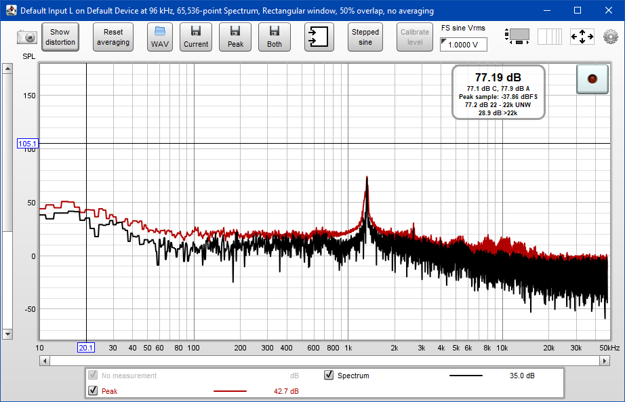This screenshot has height=402, width=625.
Task: Click the vertical scrollbar thumb
Action: (x=7, y=152)
